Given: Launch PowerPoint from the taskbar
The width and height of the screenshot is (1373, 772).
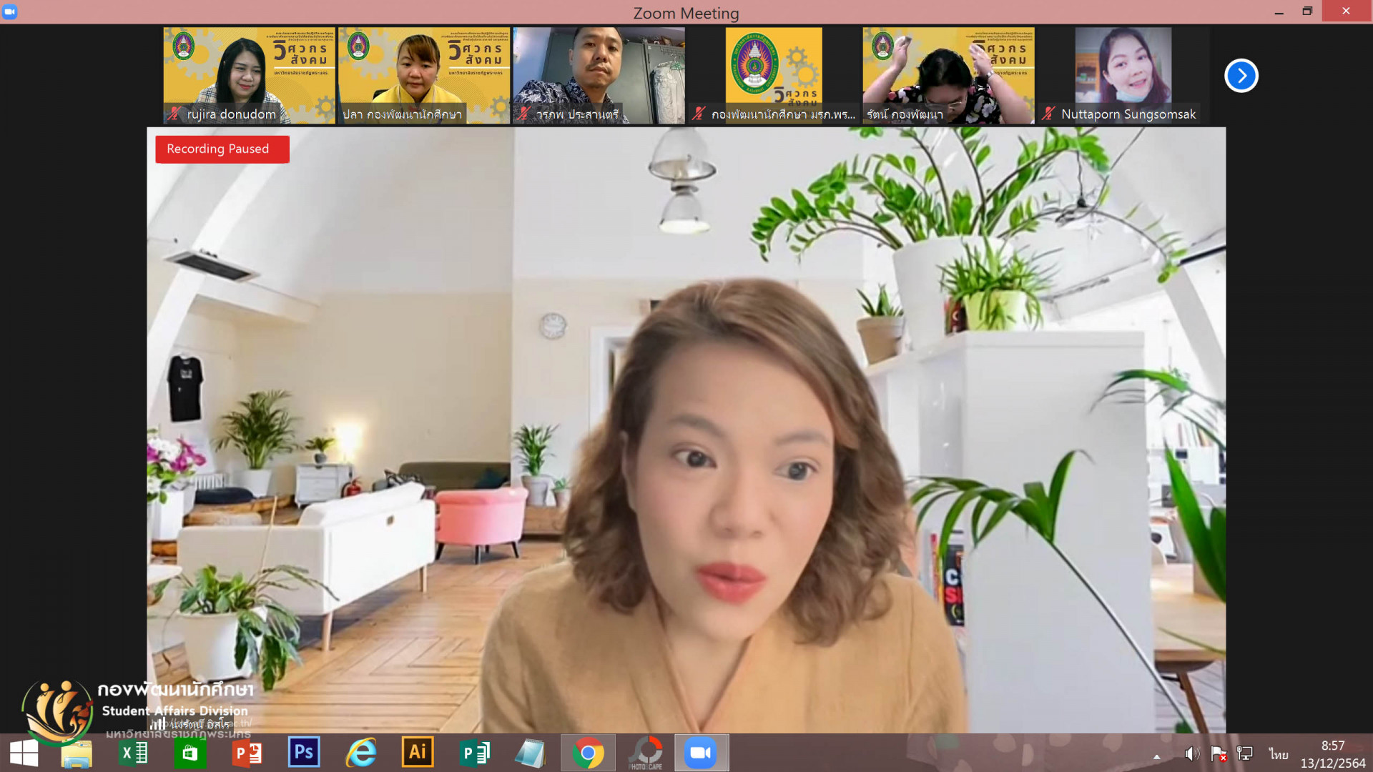Looking at the screenshot, I should tap(247, 753).
